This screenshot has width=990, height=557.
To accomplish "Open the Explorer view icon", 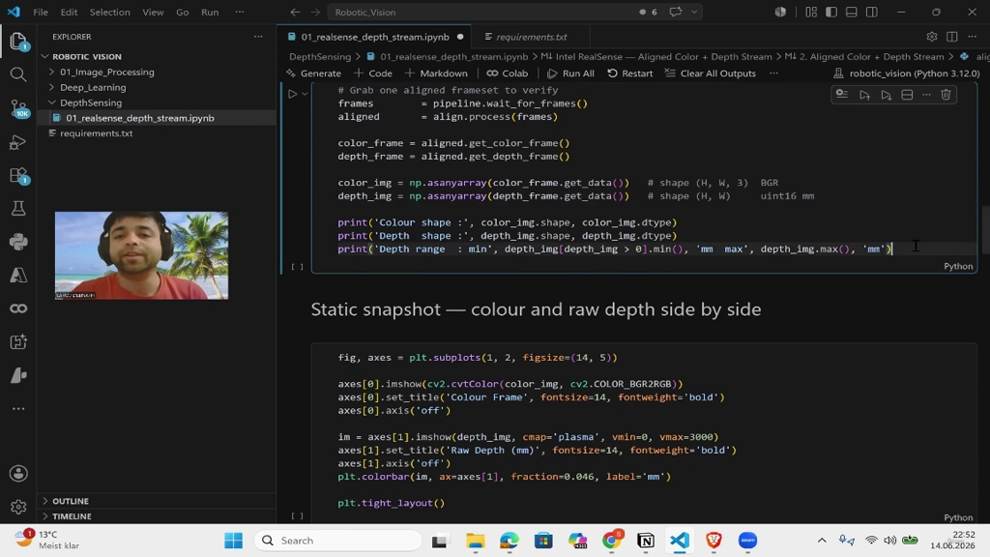I will (x=18, y=42).
